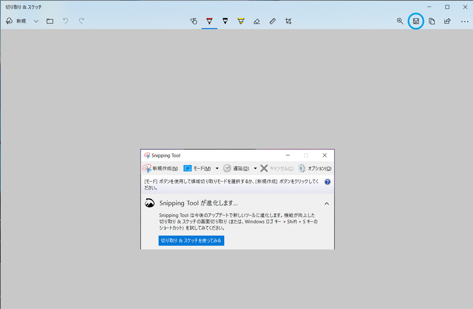Select the red ballpoint pen tool

[x=209, y=21]
